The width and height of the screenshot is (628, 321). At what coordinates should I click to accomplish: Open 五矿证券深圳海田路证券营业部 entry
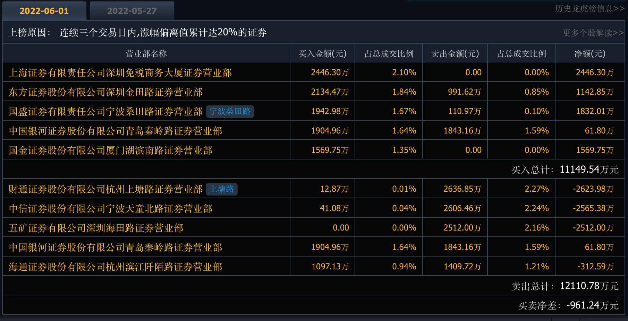pyautogui.click(x=96, y=228)
